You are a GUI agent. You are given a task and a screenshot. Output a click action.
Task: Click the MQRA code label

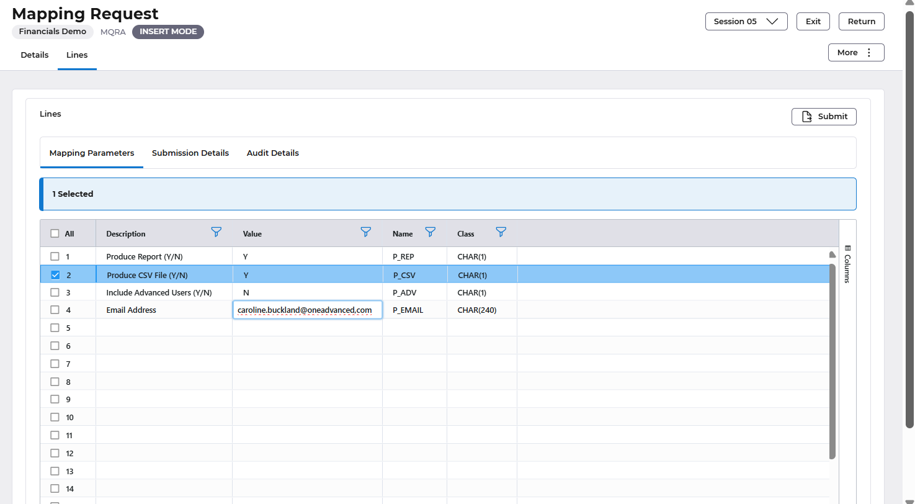coord(113,32)
